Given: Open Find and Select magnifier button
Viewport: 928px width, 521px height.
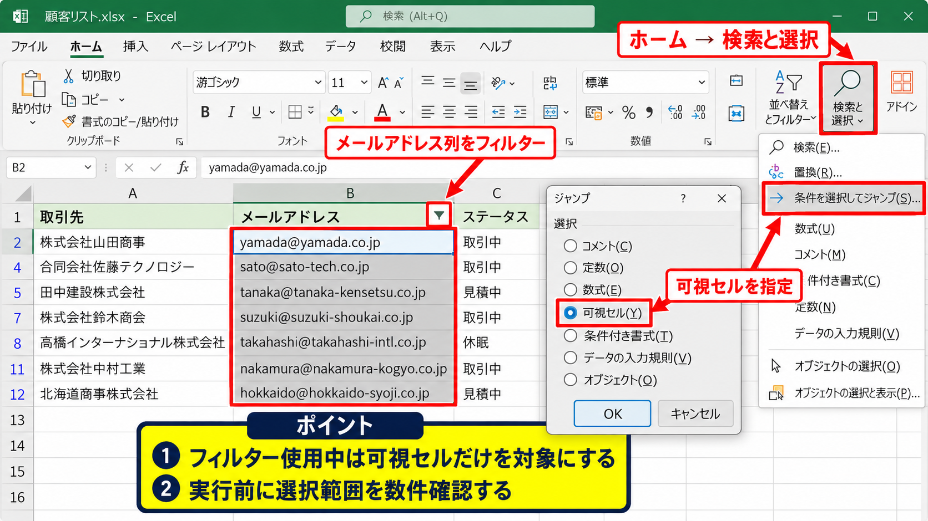Looking at the screenshot, I should point(848,98).
